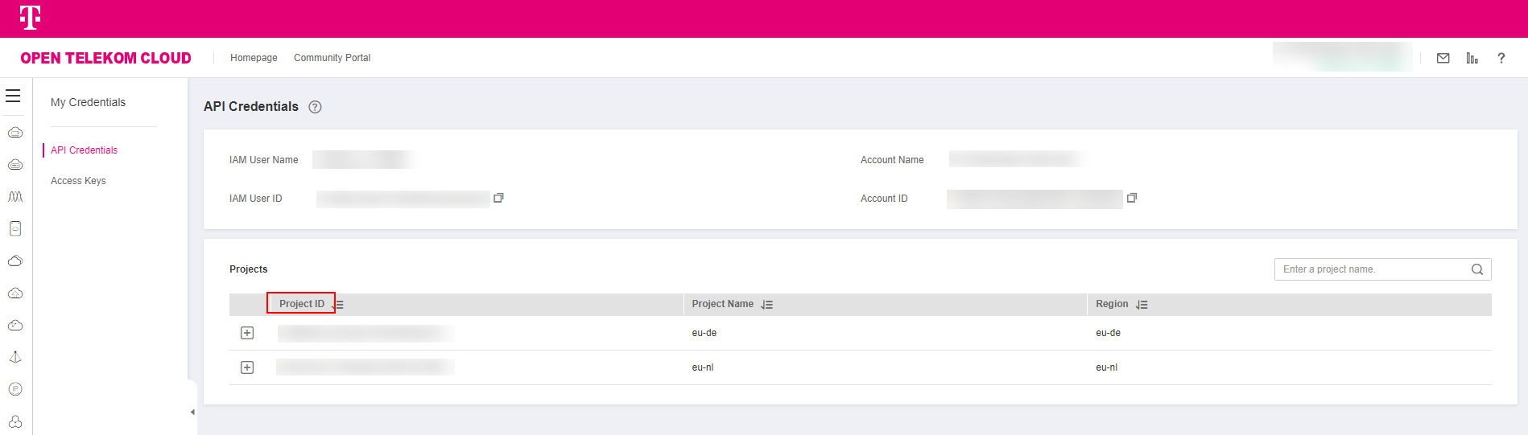Click the magnifier icon in project search
The height and width of the screenshot is (435, 1528).
1477,269
